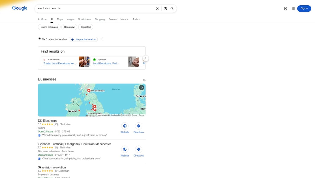Viewport: 317px width, 178px height.
Task: Click into the 'electrician near me' search field
Action: pos(95,8)
